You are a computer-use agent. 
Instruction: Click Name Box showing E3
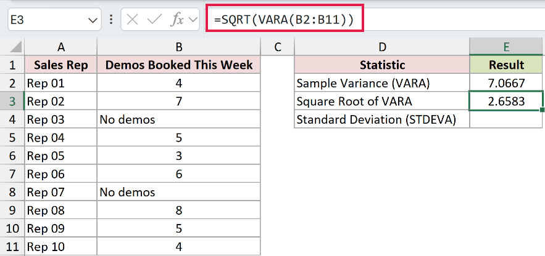(54, 20)
